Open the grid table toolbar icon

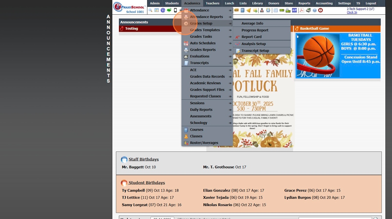tap(275, 10)
